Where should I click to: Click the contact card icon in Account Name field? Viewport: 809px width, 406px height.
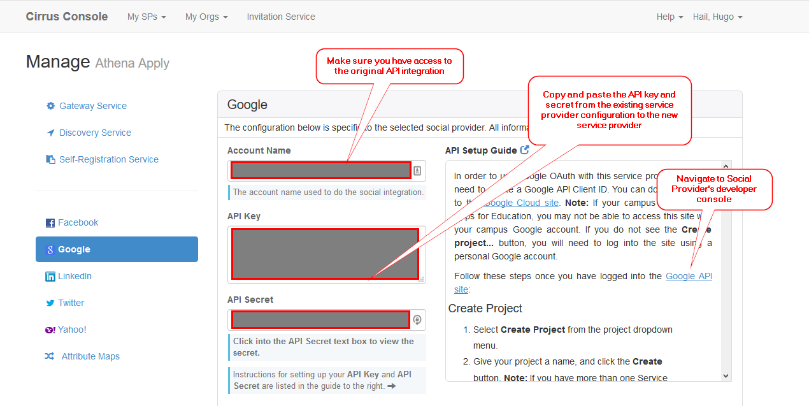[x=418, y=171]
